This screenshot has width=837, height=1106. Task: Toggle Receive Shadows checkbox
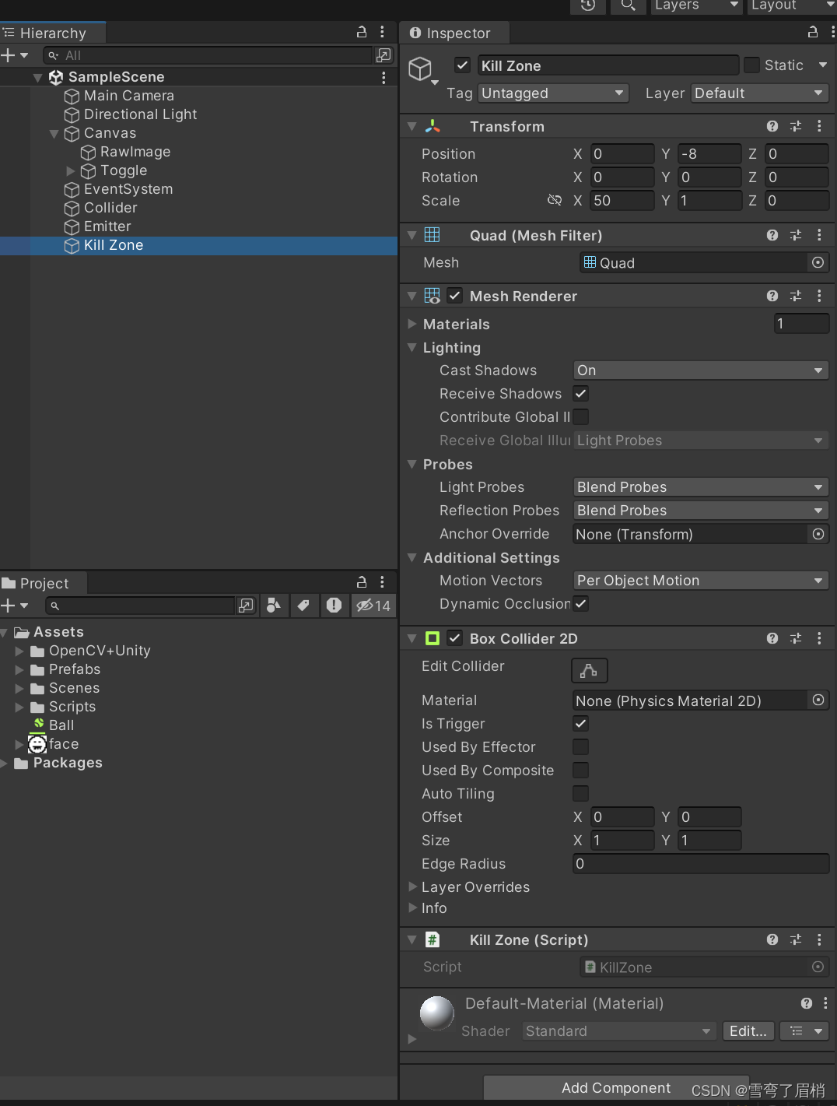click(x=581, y=393)
